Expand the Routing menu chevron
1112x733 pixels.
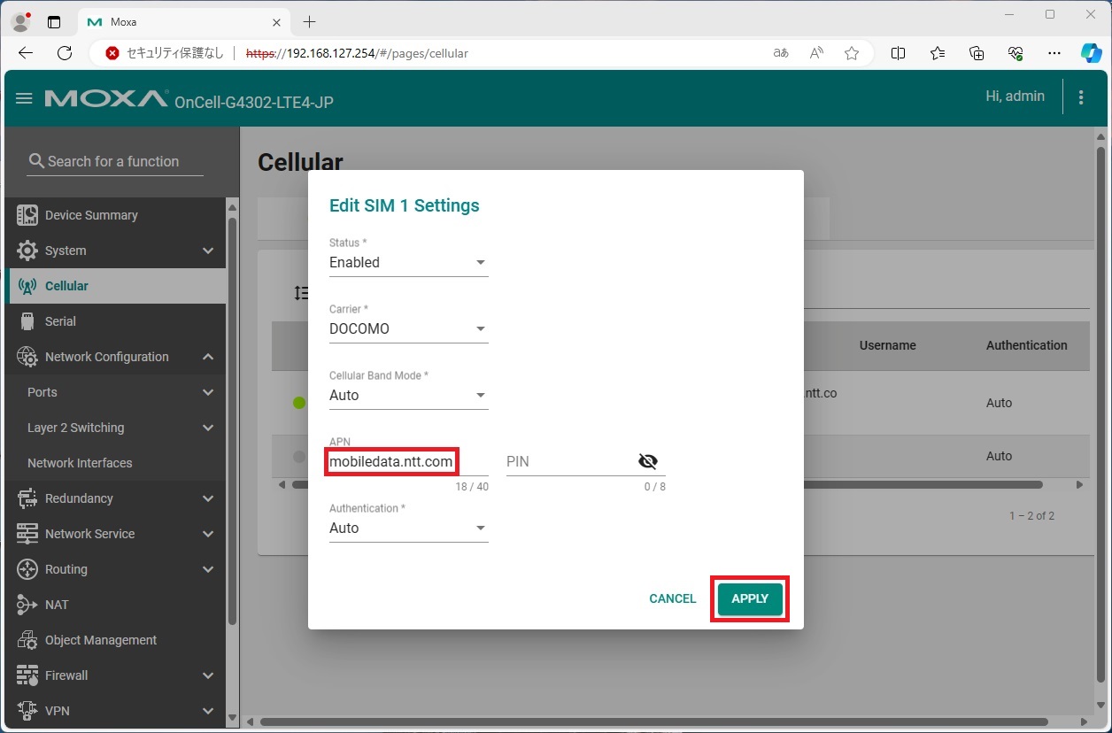click(208, 569)
